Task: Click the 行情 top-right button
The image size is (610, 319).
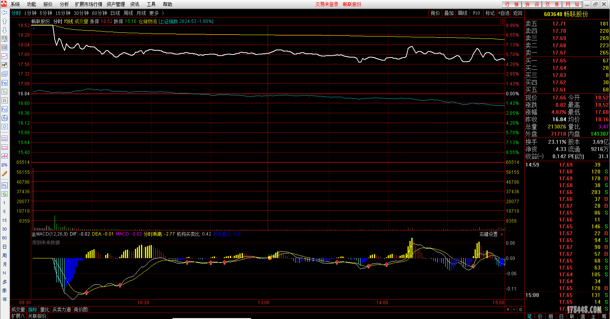Action: [x=512, y=4]
